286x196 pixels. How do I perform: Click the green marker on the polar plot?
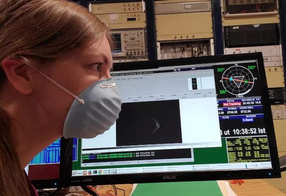tap(246, 81)
